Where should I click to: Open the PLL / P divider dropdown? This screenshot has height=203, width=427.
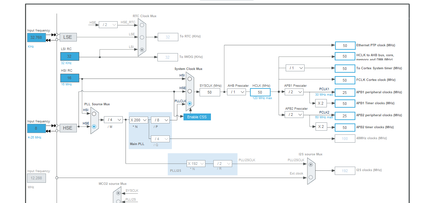[160, 120]
